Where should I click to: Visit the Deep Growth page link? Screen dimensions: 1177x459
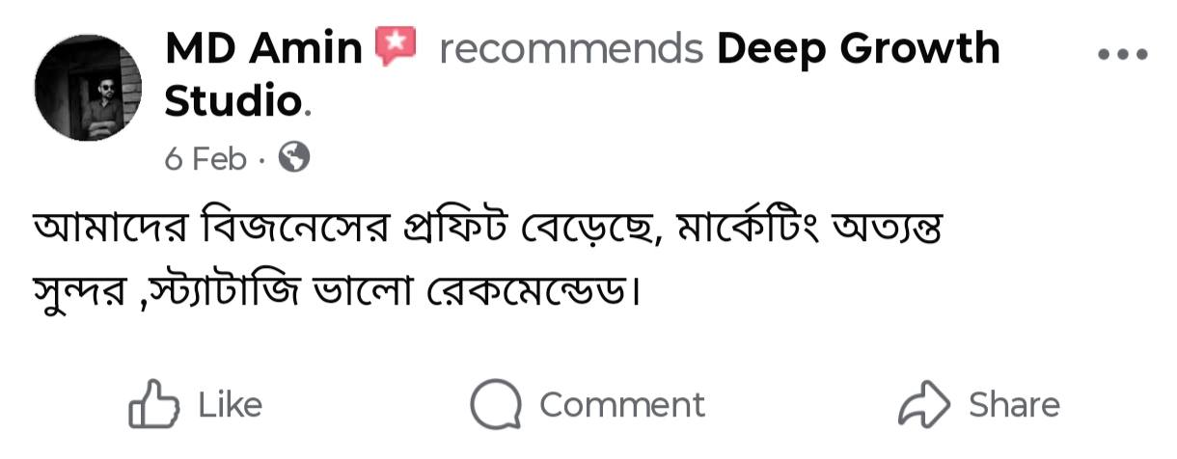[858, 48]
